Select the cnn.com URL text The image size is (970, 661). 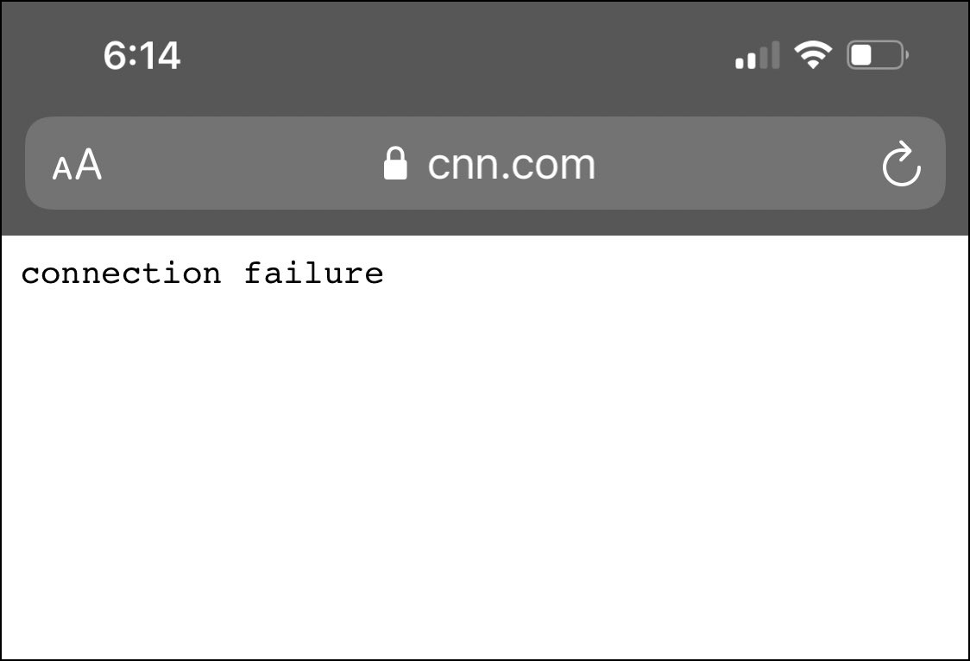pyautogui.click(x=511, y=164)
